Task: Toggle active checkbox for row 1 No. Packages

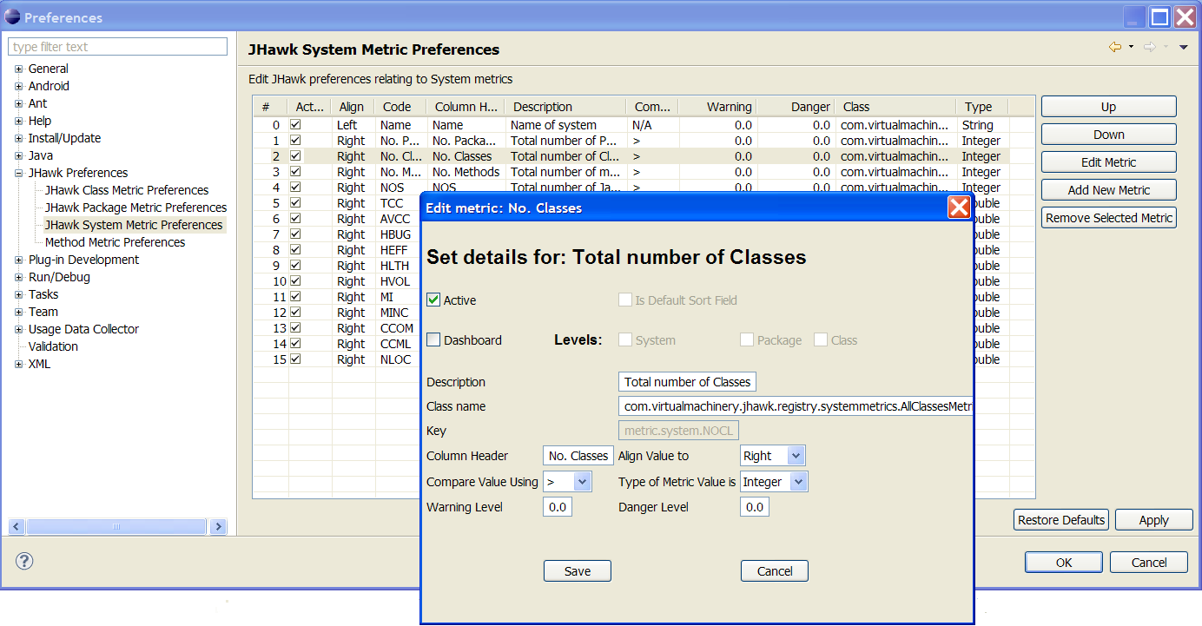Action: (295, 141)
